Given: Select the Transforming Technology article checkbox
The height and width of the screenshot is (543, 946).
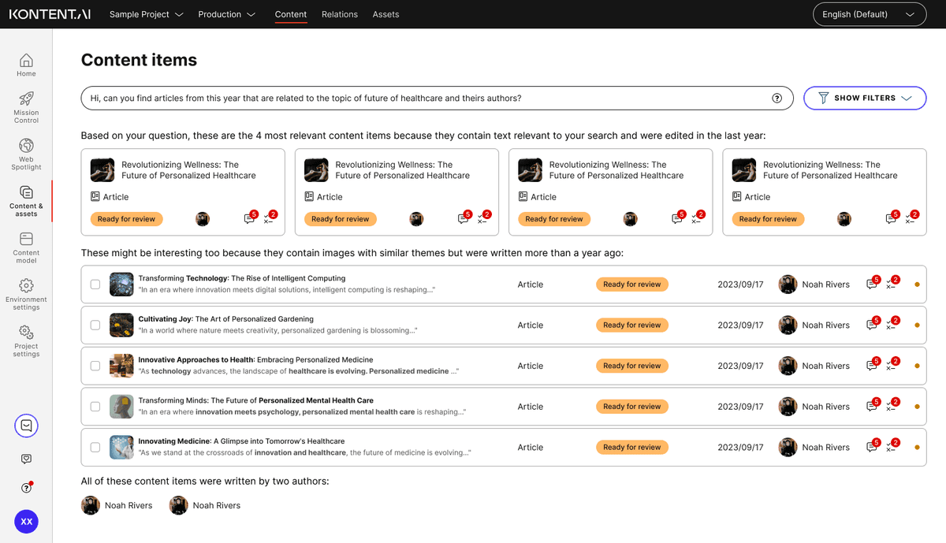Looking at the screenshot, I should [95, 285].
